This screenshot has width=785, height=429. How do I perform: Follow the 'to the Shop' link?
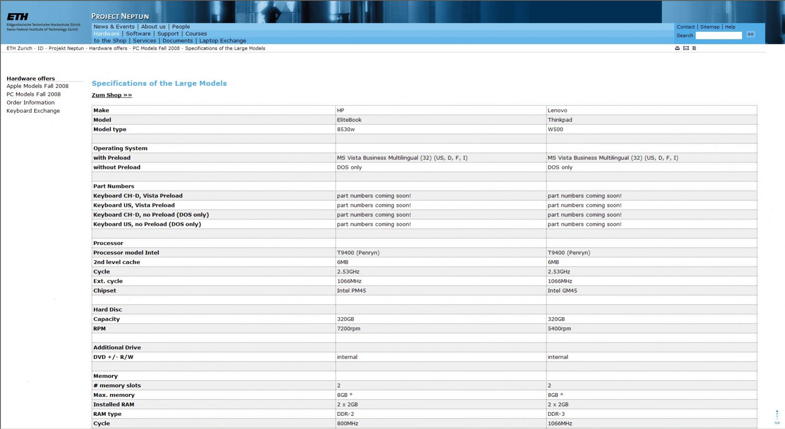coord(110,41)
